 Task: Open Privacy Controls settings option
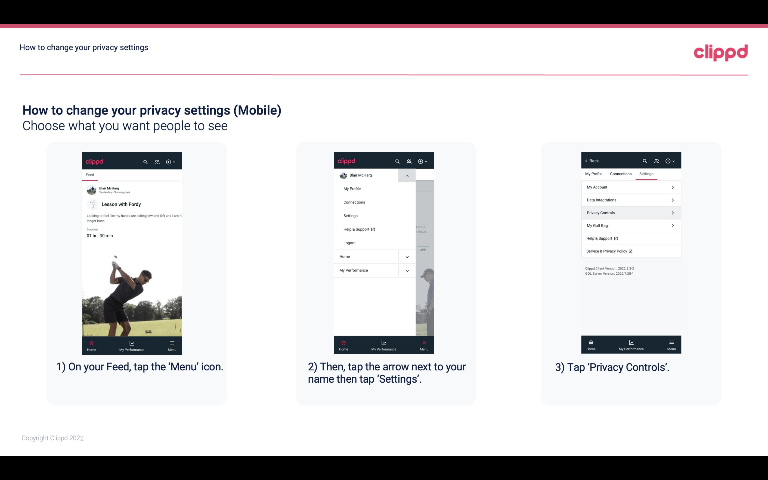tap(630, 212)
